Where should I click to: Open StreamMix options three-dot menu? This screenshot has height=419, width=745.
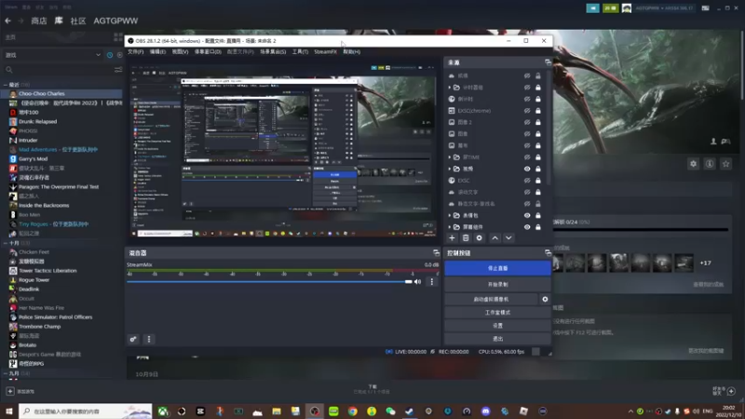pyautogui.click(x=431, y=282)
